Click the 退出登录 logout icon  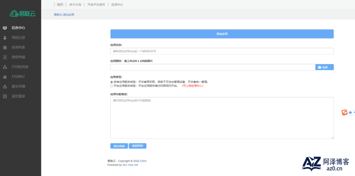click(5, 96)
